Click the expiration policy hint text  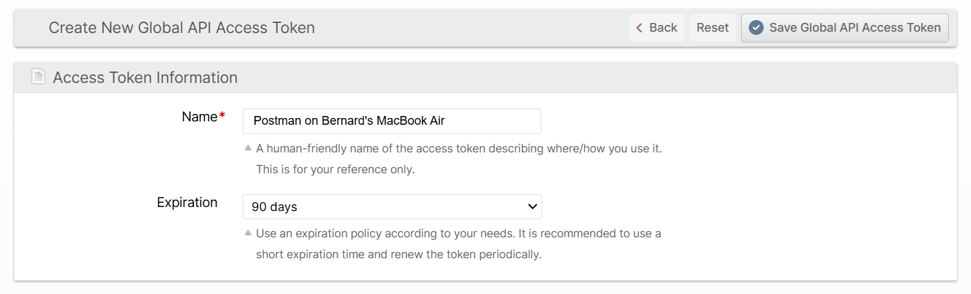[x=459, y=233]
